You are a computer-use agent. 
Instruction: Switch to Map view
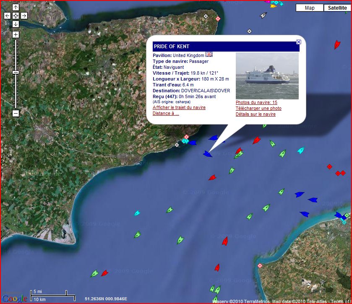[310, 8]
